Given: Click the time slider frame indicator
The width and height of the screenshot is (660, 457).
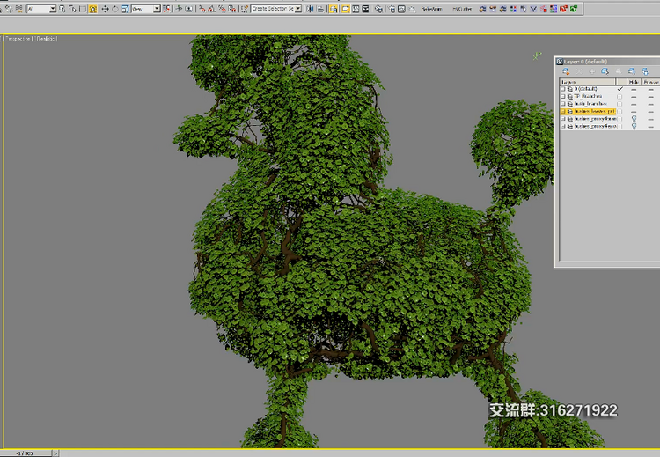Looking at the screenshot, I should pyautogui.click(x=26, y=453).
